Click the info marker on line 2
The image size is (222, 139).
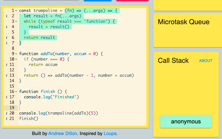[x=7, y=16]
